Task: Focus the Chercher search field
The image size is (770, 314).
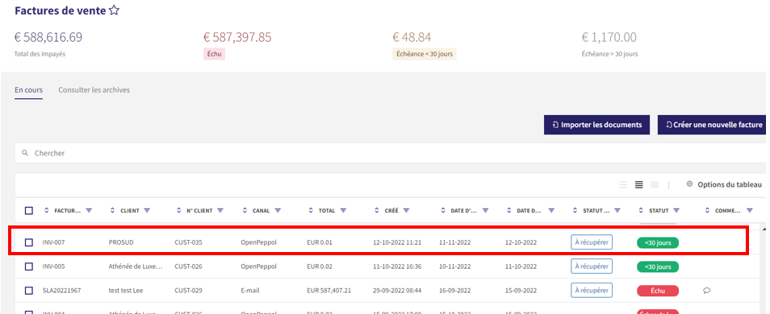Action: (391, 153)
